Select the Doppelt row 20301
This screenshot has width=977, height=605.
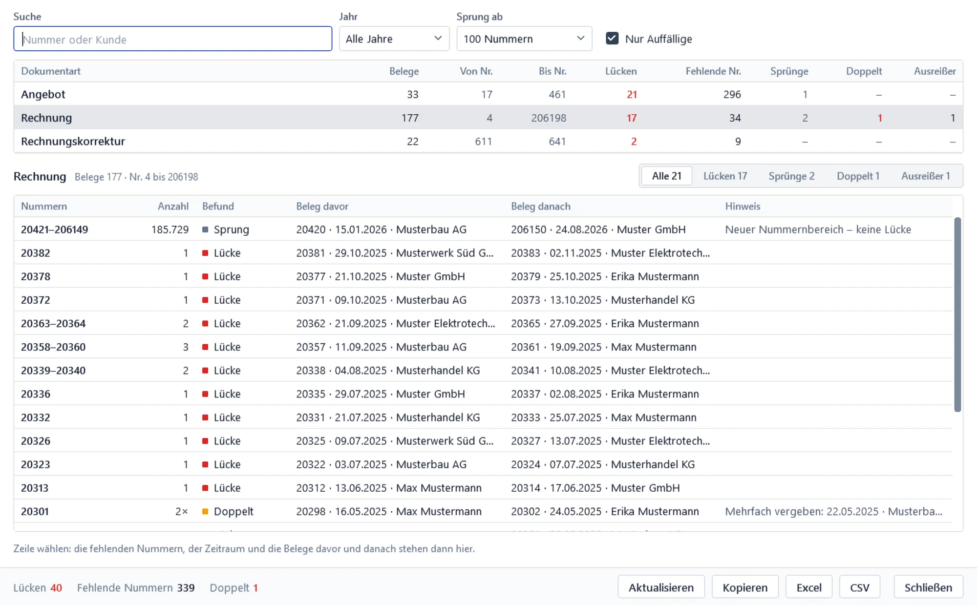tap(483, 511)
